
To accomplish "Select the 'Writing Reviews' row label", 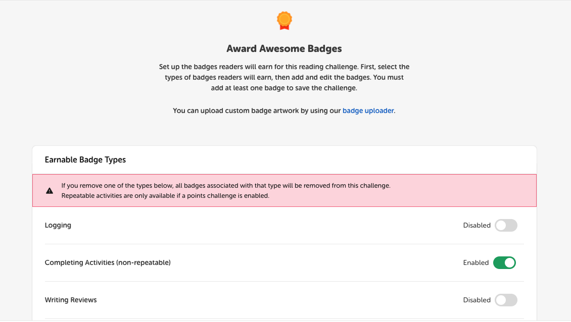I will click(x=71, y=300).
